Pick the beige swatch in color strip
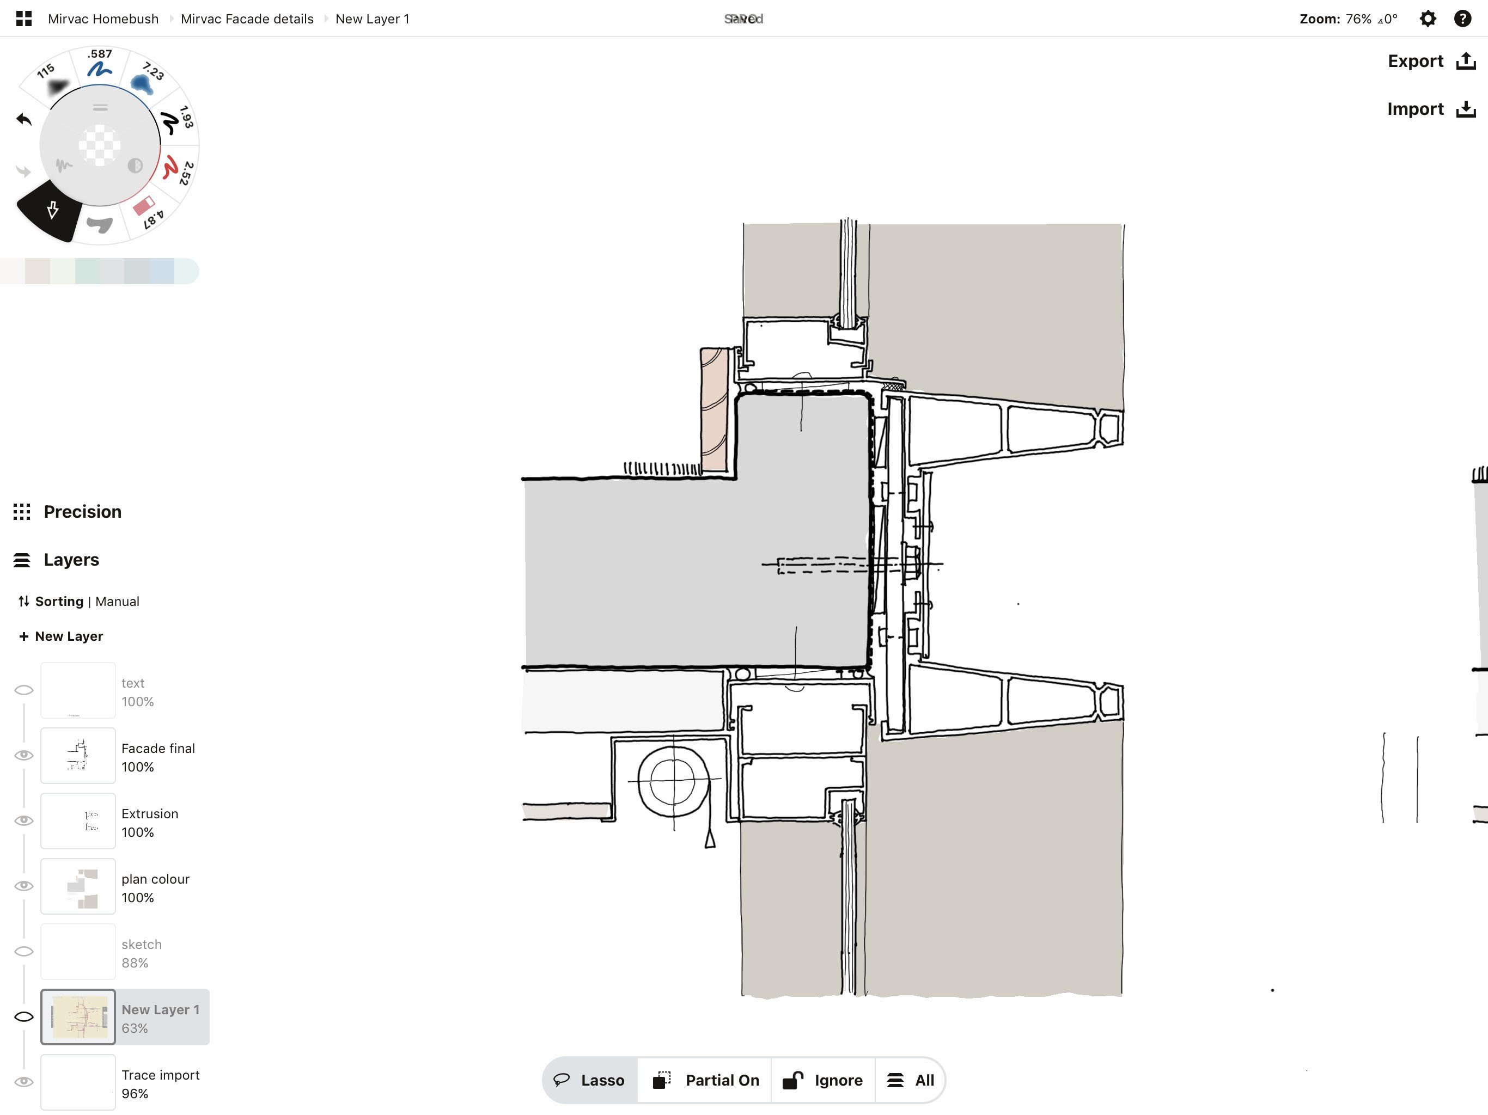The image size is (1488, 1115). [37, 271]
